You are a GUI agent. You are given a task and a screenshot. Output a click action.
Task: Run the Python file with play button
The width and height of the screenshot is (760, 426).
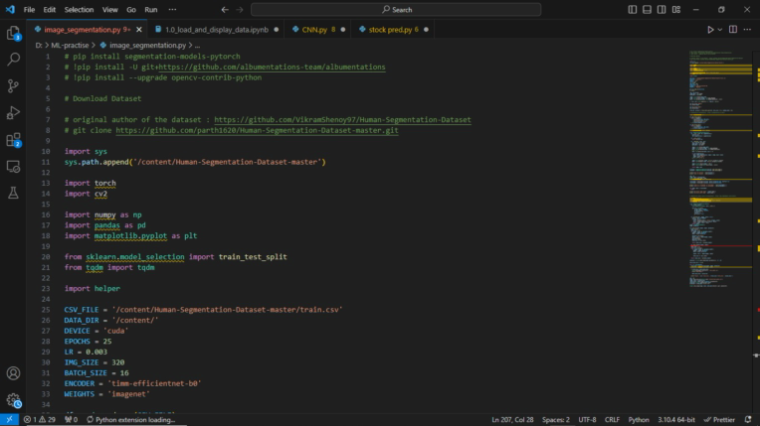[x=709, y=30]
